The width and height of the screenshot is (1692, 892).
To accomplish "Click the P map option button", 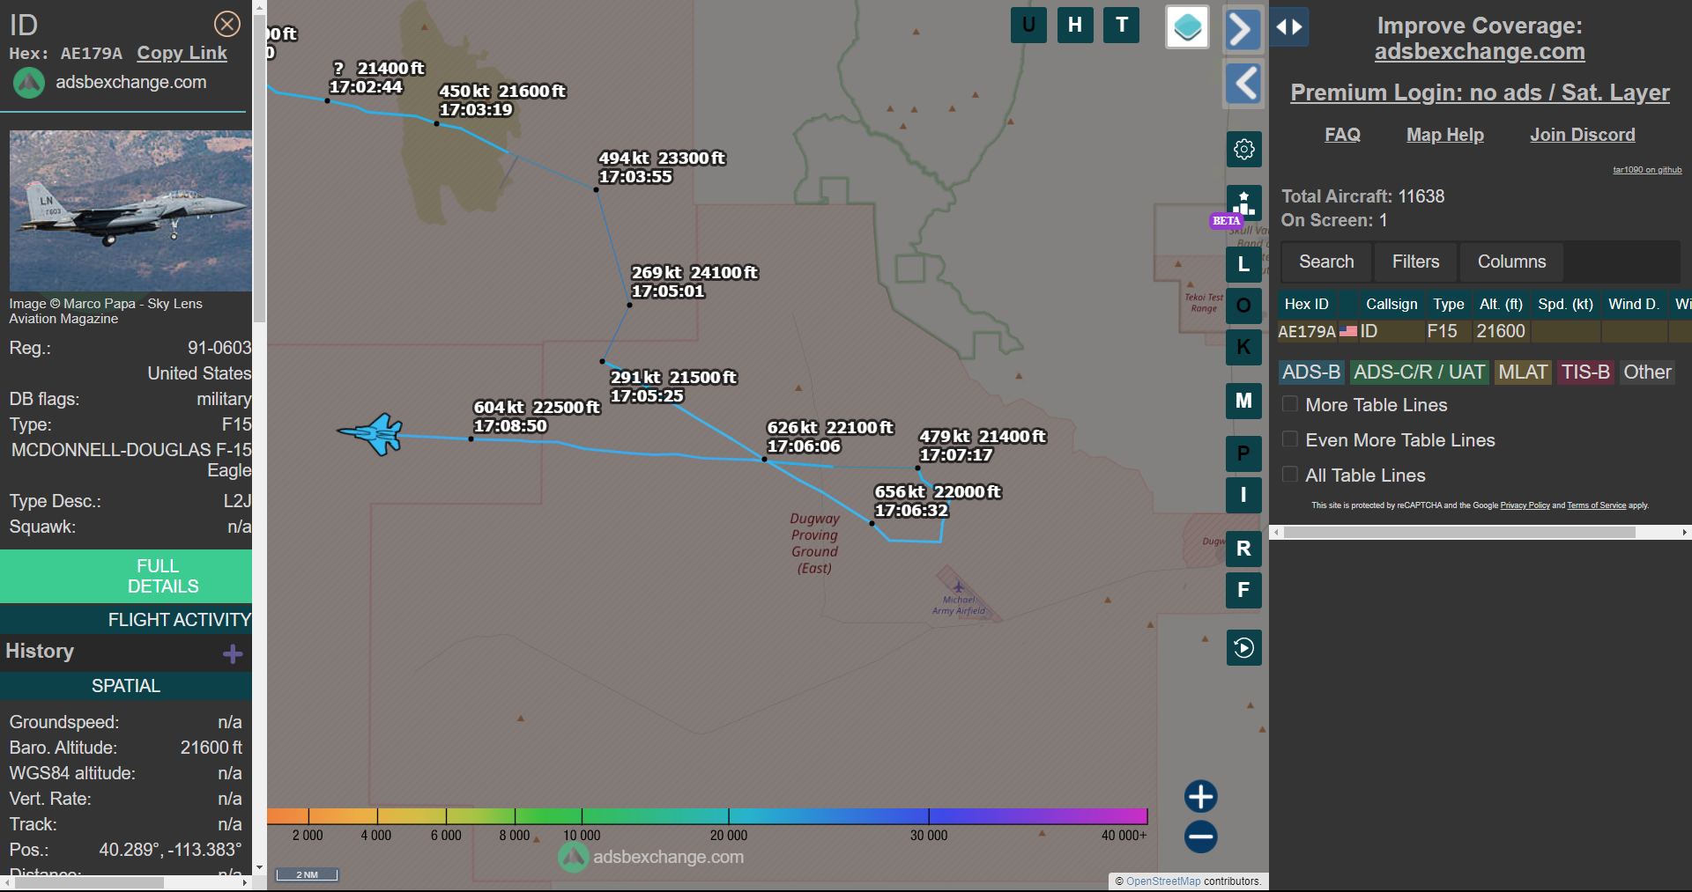I will click(1243, 453).
